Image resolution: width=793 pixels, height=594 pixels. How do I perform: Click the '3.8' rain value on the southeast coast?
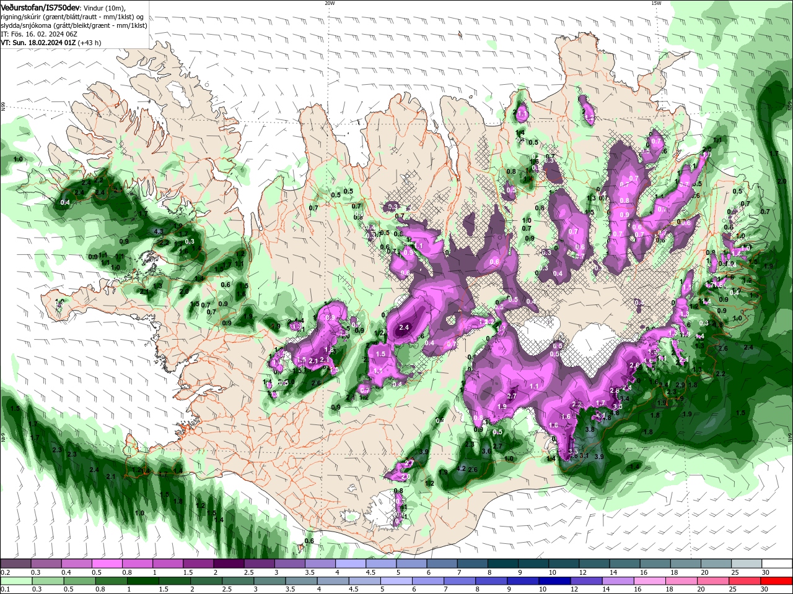pos(590,429)
